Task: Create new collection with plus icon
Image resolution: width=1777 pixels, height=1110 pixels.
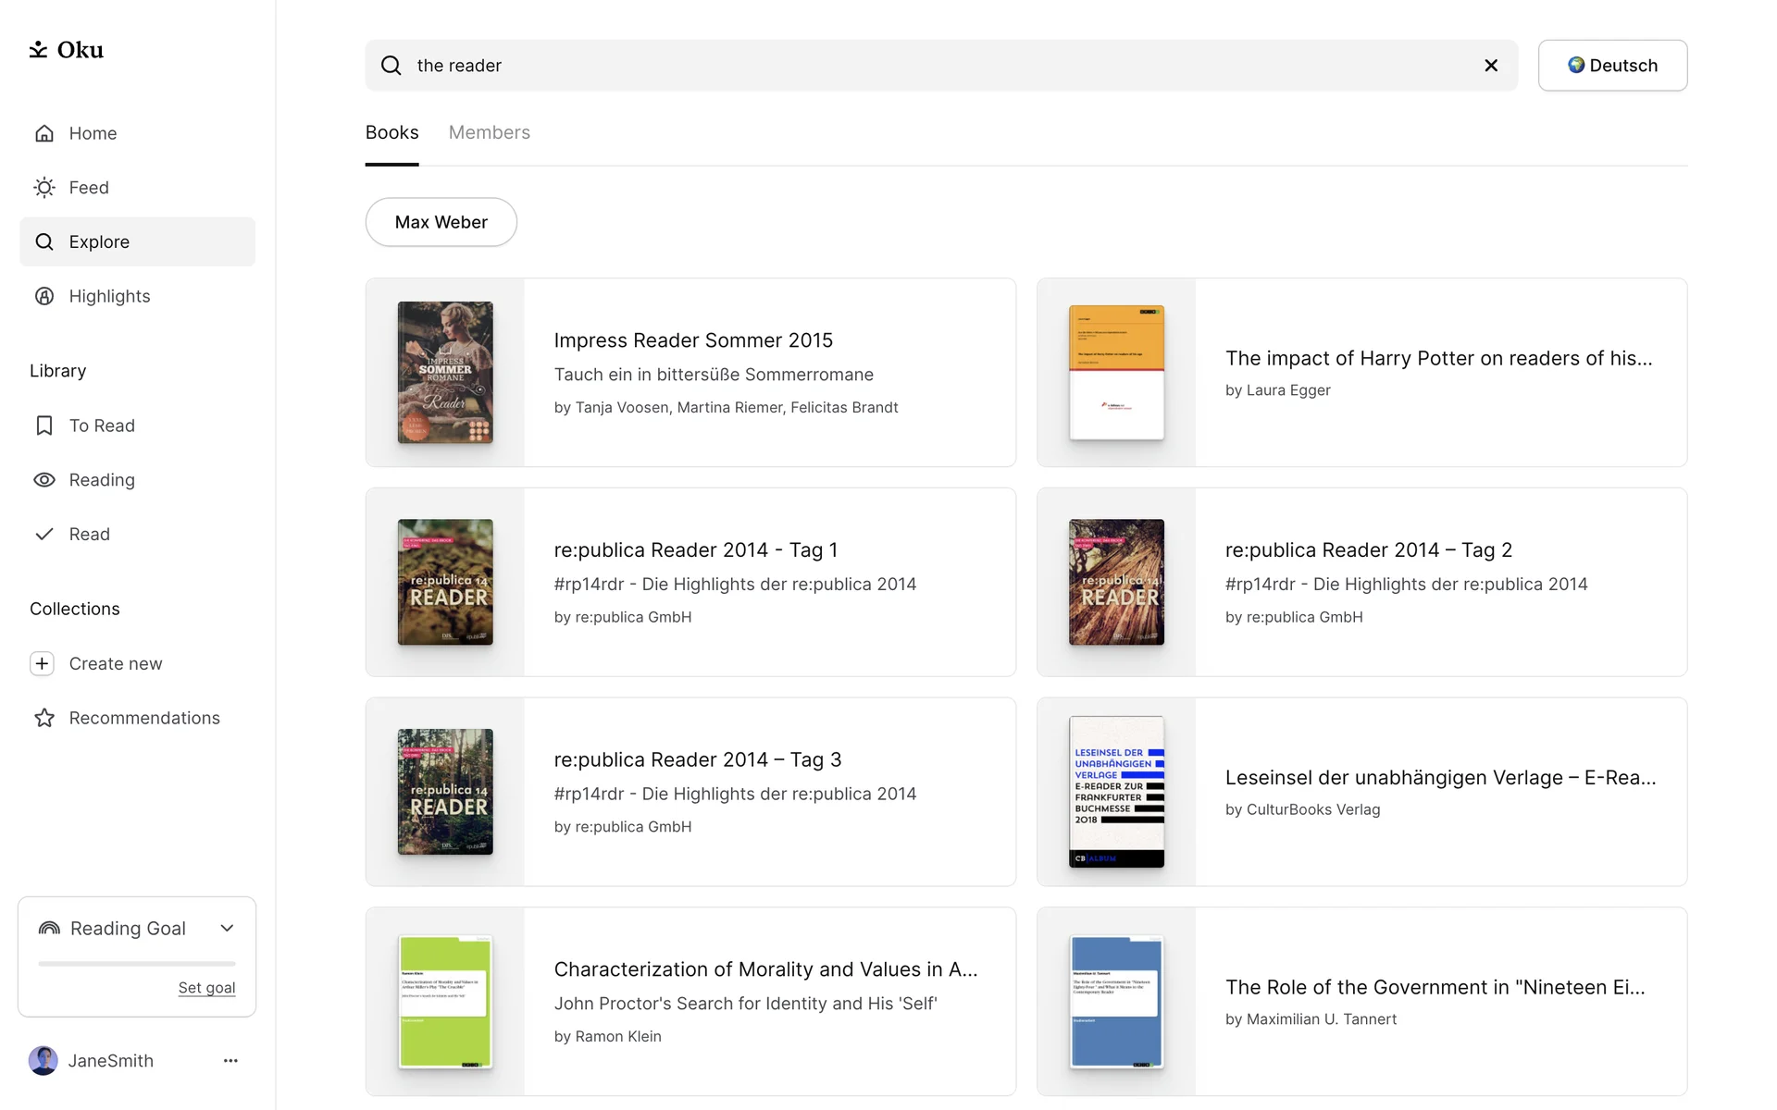Action: (43, 664)
